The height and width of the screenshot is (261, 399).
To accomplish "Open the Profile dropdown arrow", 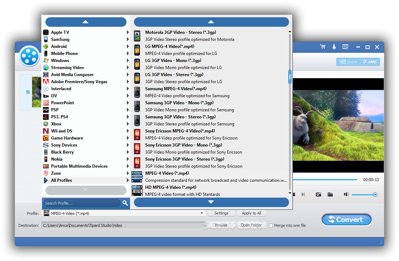I will point(202,213).
